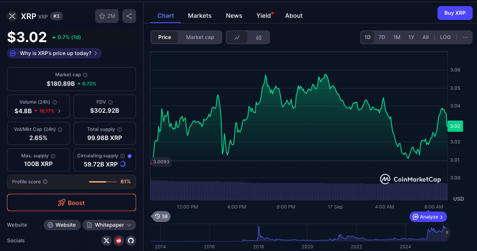
Task: Click the info icon beside Vol/Mkt Cap (24h)
Action: click(x=60, y=130)
